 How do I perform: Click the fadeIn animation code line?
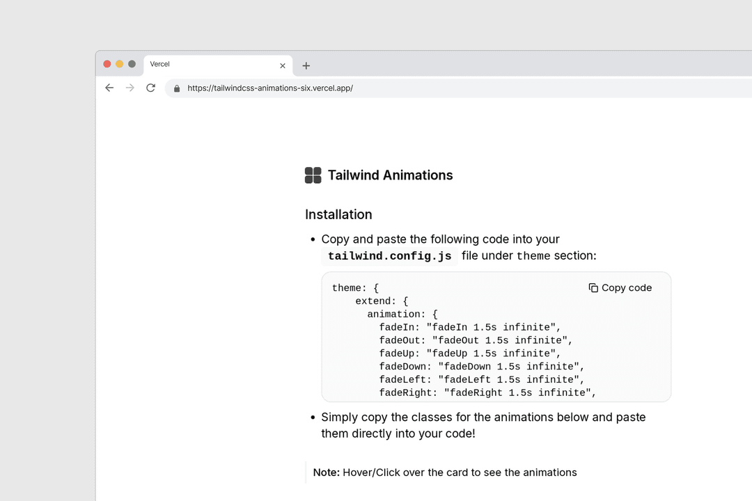click(471, 327)
